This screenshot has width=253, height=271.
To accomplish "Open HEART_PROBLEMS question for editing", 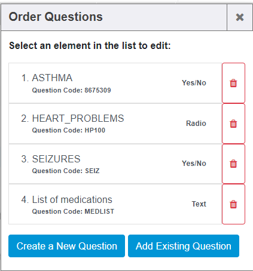I will tap(115, 124).
